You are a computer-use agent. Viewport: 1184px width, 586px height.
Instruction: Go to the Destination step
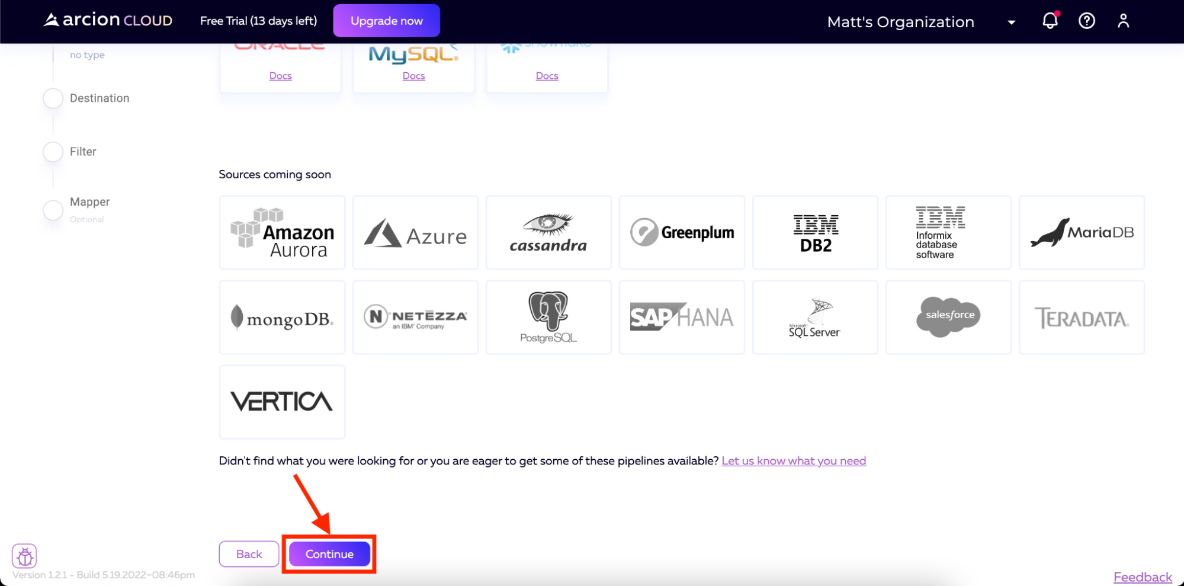[x=86, y=98]
